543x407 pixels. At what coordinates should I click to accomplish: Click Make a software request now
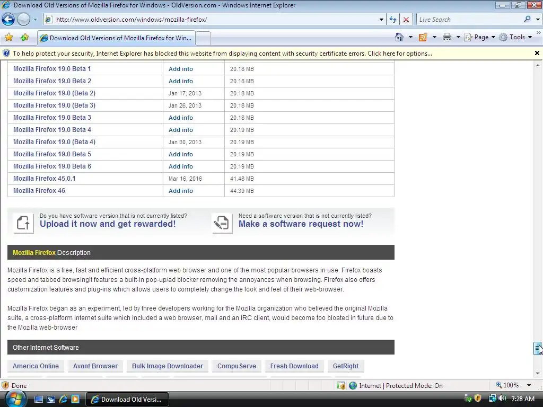(x=301, y=224)
